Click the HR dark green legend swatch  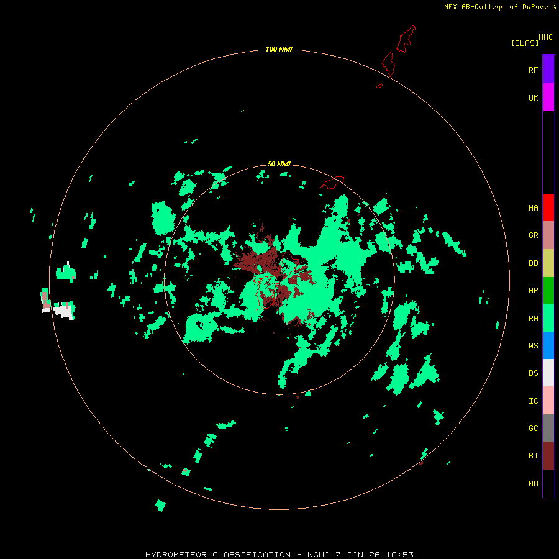(548, 291)
